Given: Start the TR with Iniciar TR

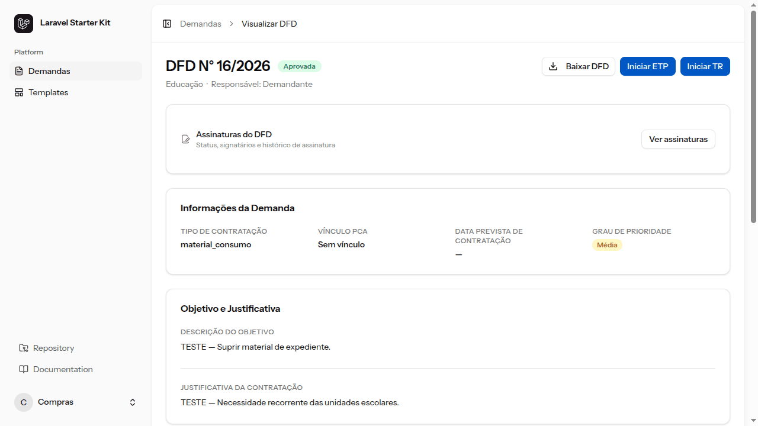Looking at the screenshot, I should pyautogui.click(x=705, y=66).
